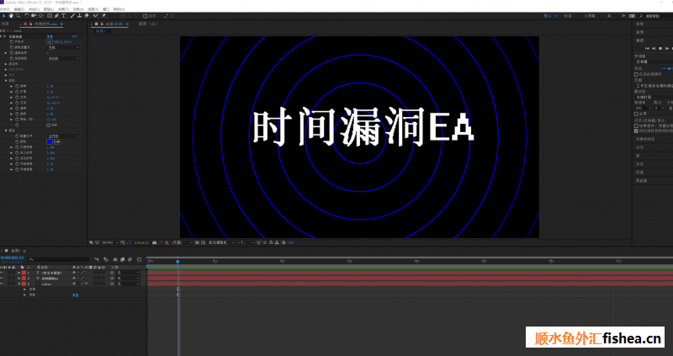Click the blue Reset link in timeline
The width and height of the screenshot is (673, 356).
[x=74, y=295]
